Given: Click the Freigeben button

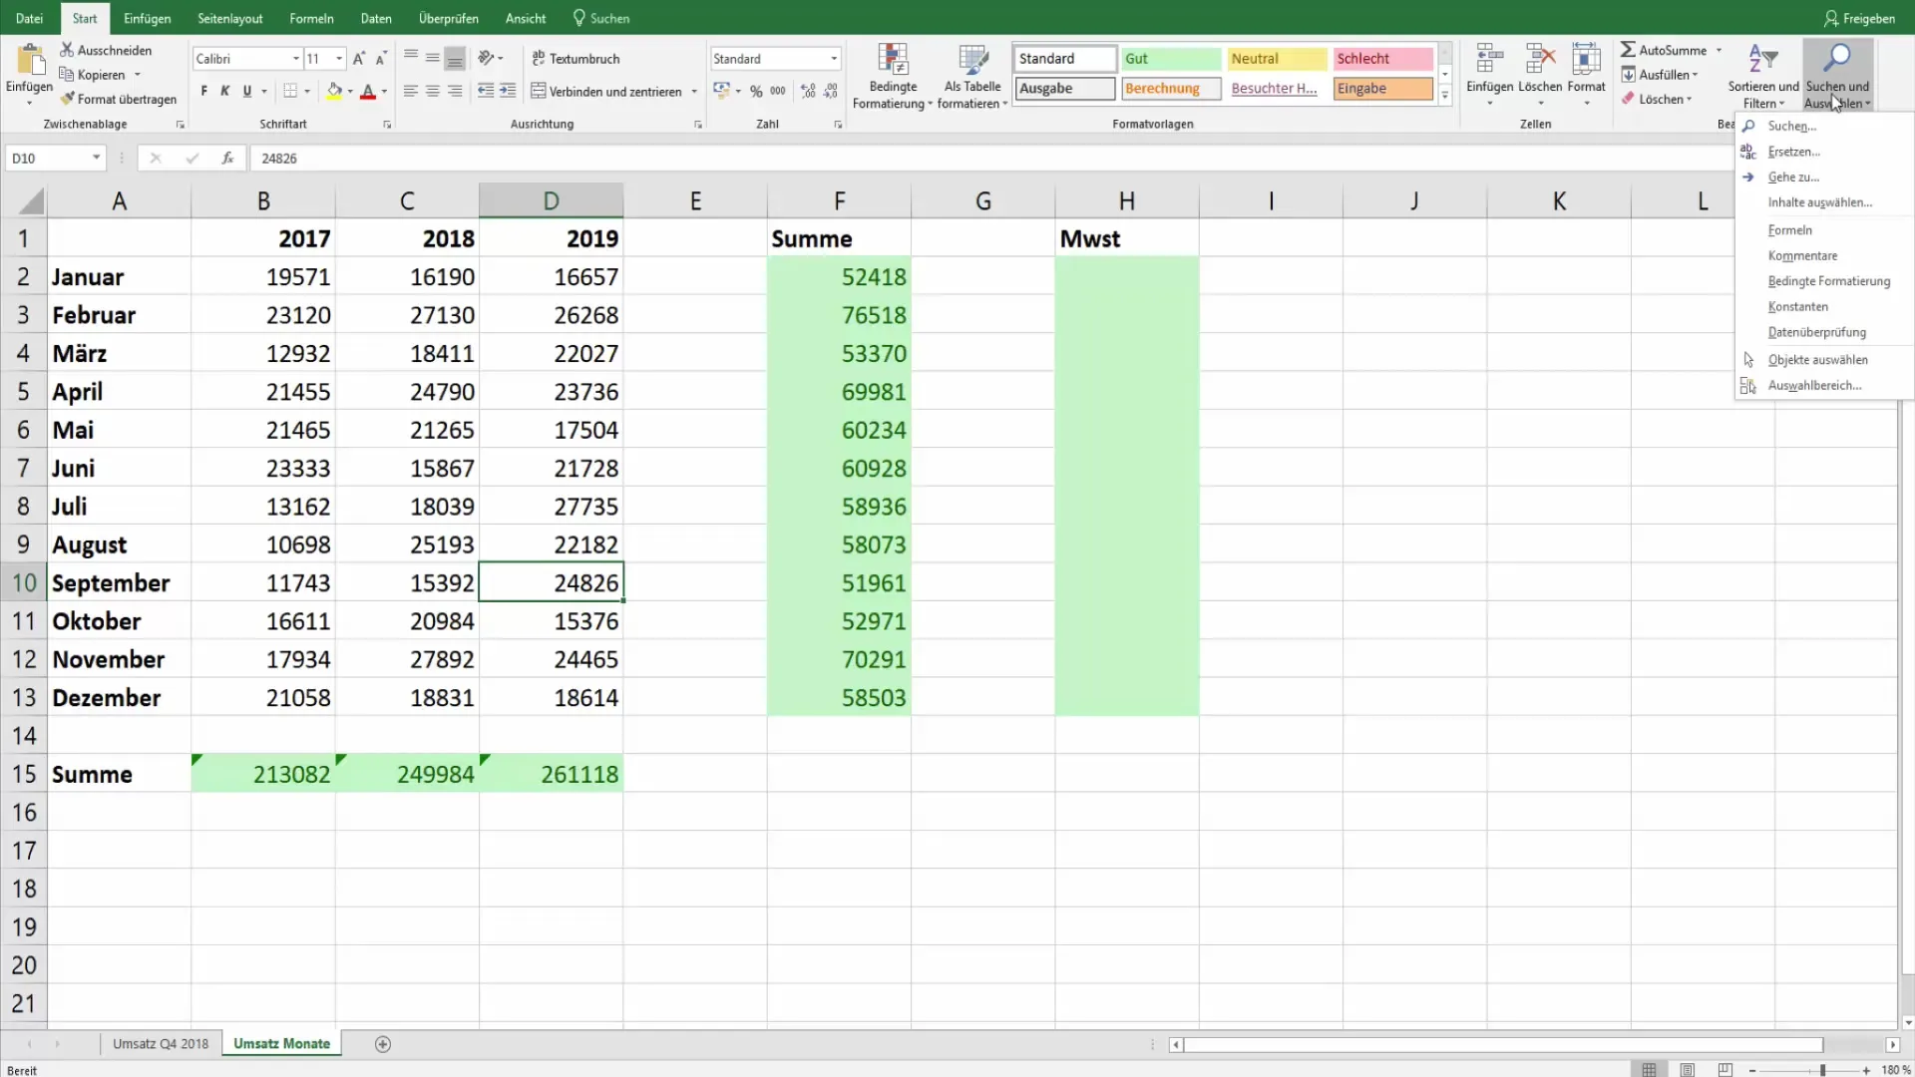Looking at the screenshot, I should coord(1859,18).
